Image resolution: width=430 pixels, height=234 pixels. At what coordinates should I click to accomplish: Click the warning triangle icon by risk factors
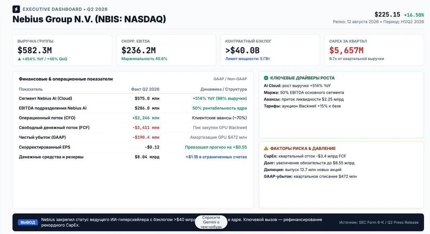[266, 148]
